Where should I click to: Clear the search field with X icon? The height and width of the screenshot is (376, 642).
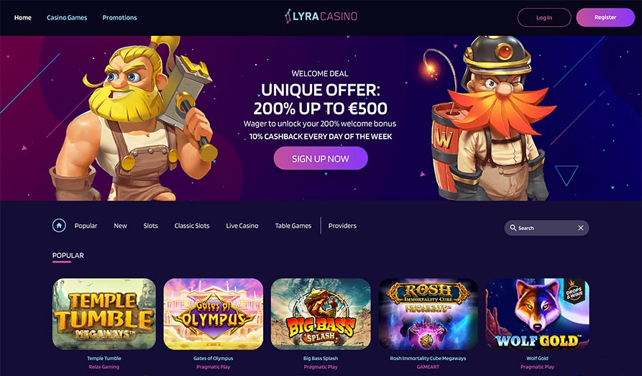(x=581, y=228)
